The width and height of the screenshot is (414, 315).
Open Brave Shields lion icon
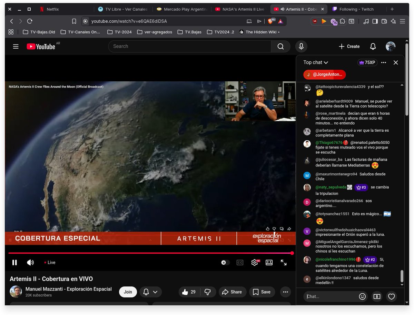270,21
